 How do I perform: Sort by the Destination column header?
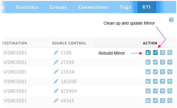tap(14, 43)
